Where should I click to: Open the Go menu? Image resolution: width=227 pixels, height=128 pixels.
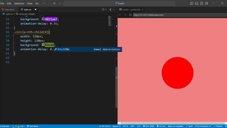(37, 3)
